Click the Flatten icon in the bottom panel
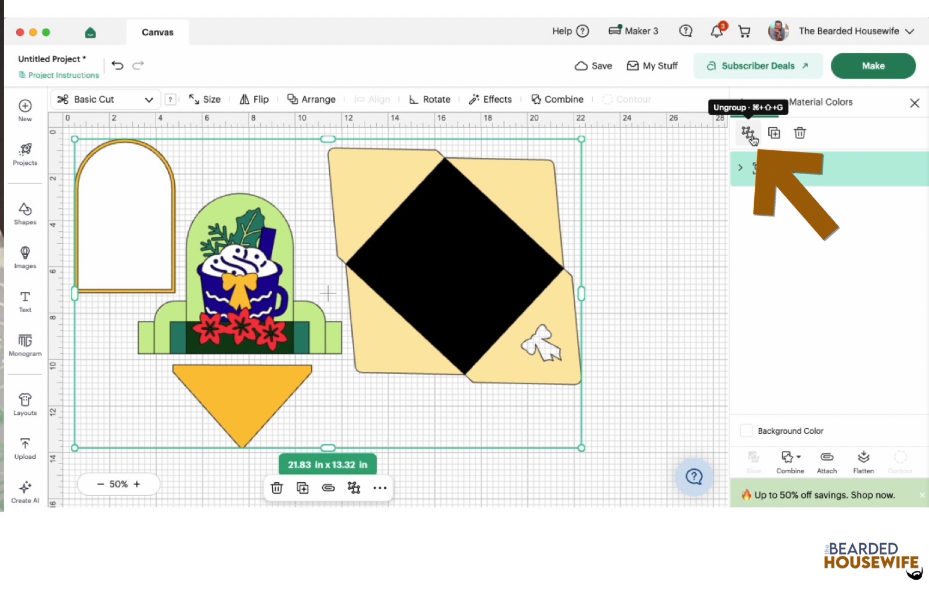The image size is (929, 590). pos(863,462)
